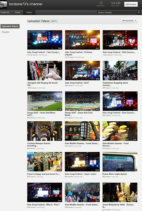This screenshot has height=211, width=142.
Task: Click the londone73 channel avatar
Action: [3, 4]
